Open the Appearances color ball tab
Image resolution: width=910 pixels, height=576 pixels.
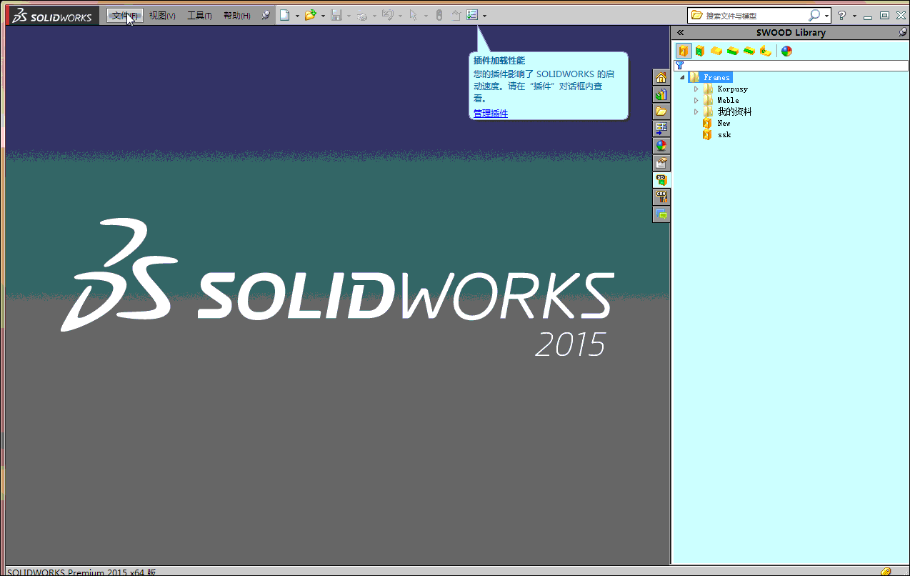[661, 146]
